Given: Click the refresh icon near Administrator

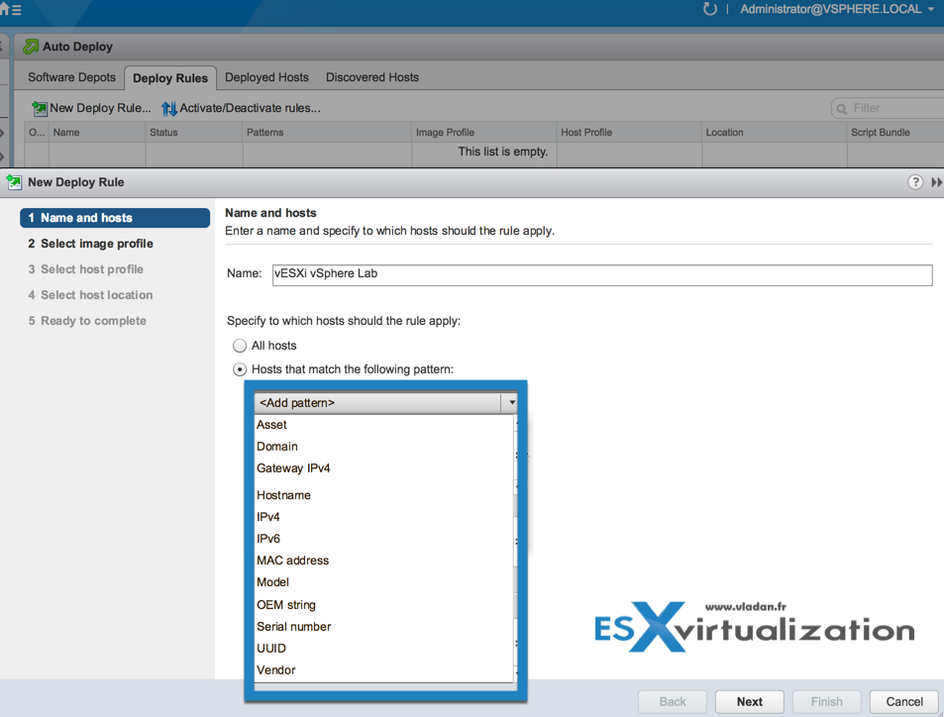Looking at the screenshot, I should [x=710, y=9].
